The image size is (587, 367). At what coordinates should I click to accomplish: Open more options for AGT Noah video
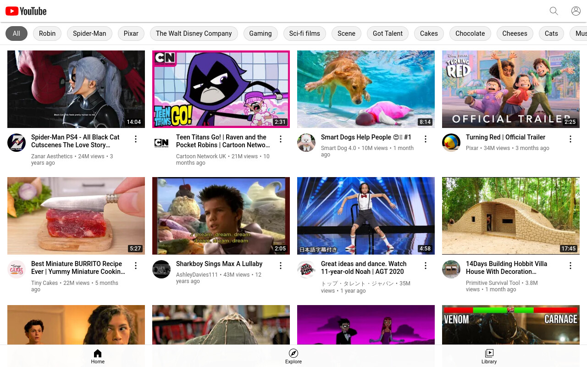(x=426, y=266)
